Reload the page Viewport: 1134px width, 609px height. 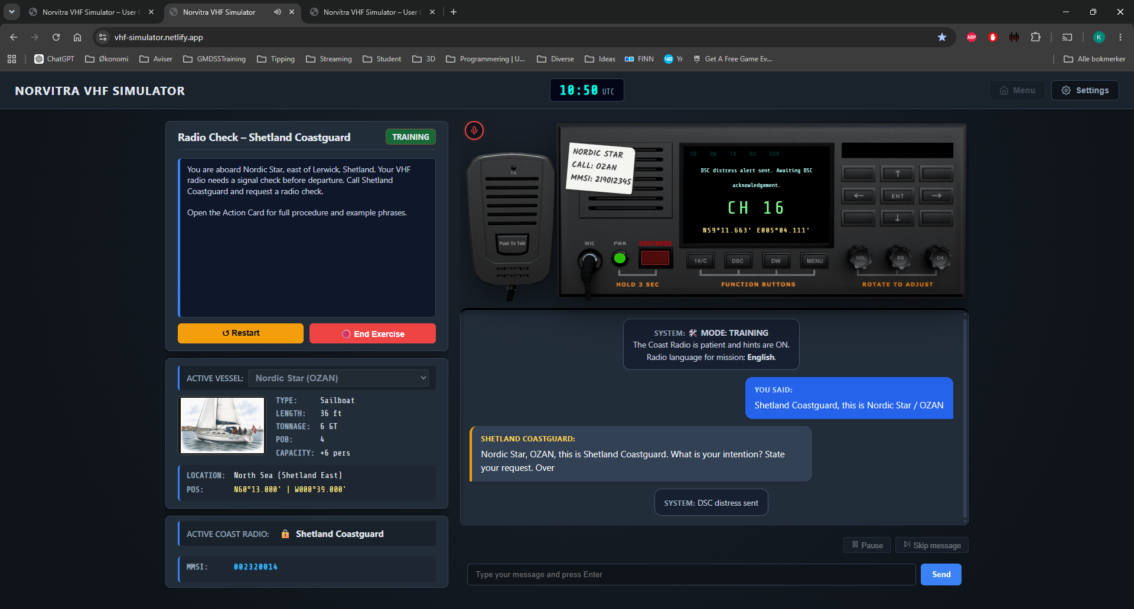[56, 37]
